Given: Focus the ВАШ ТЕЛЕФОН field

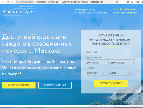Looking at the screenshot, I should [x=111, y=58].
